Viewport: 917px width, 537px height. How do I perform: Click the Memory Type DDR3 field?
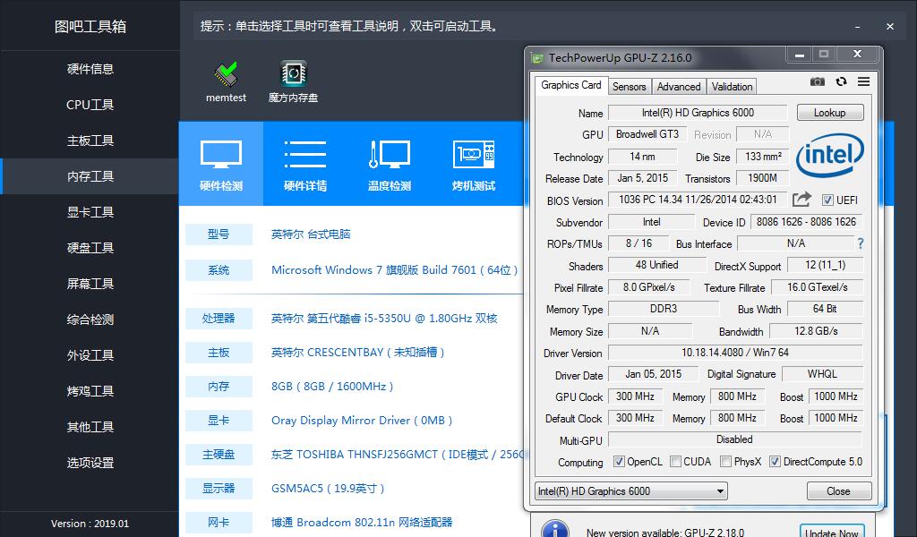tap(664, 309)
